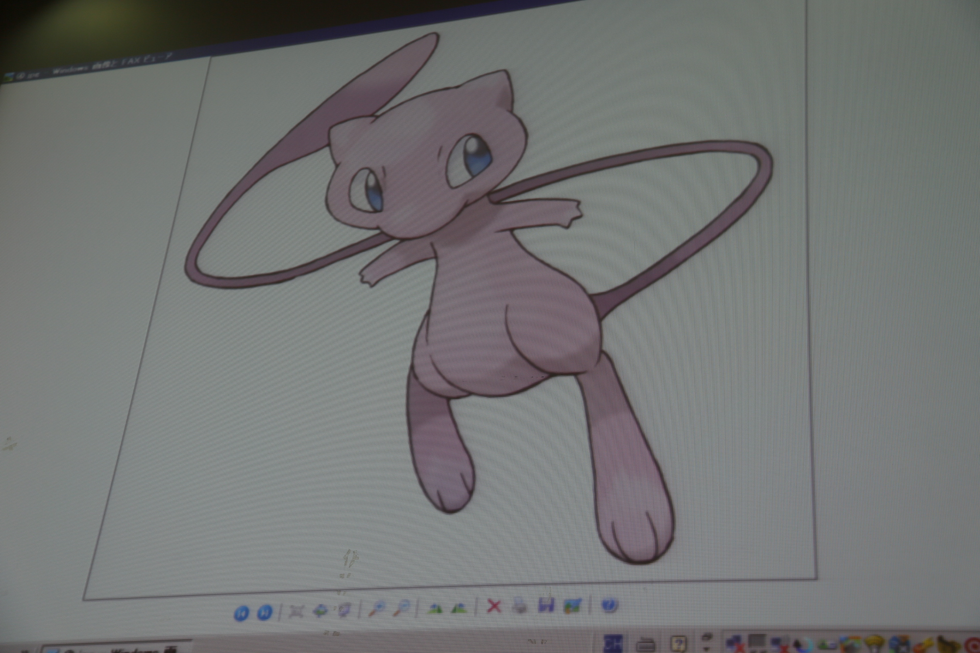Open the language bar help icon
Image resolution: width=980 pixels, height=653 pixels.
[x=679, y=644]
